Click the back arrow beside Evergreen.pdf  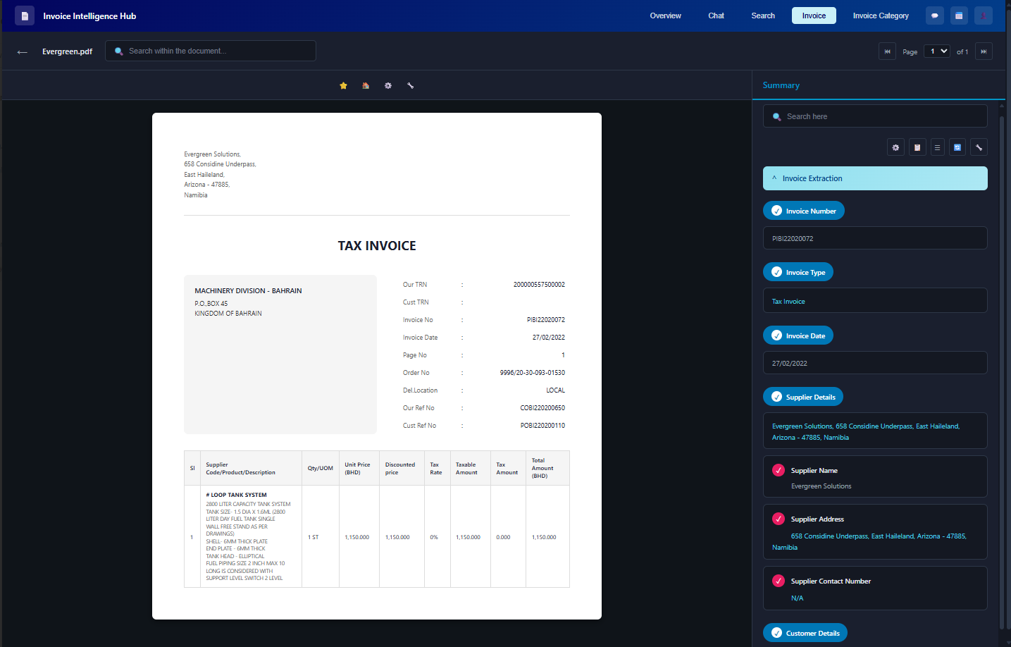[x=22, y=51]
